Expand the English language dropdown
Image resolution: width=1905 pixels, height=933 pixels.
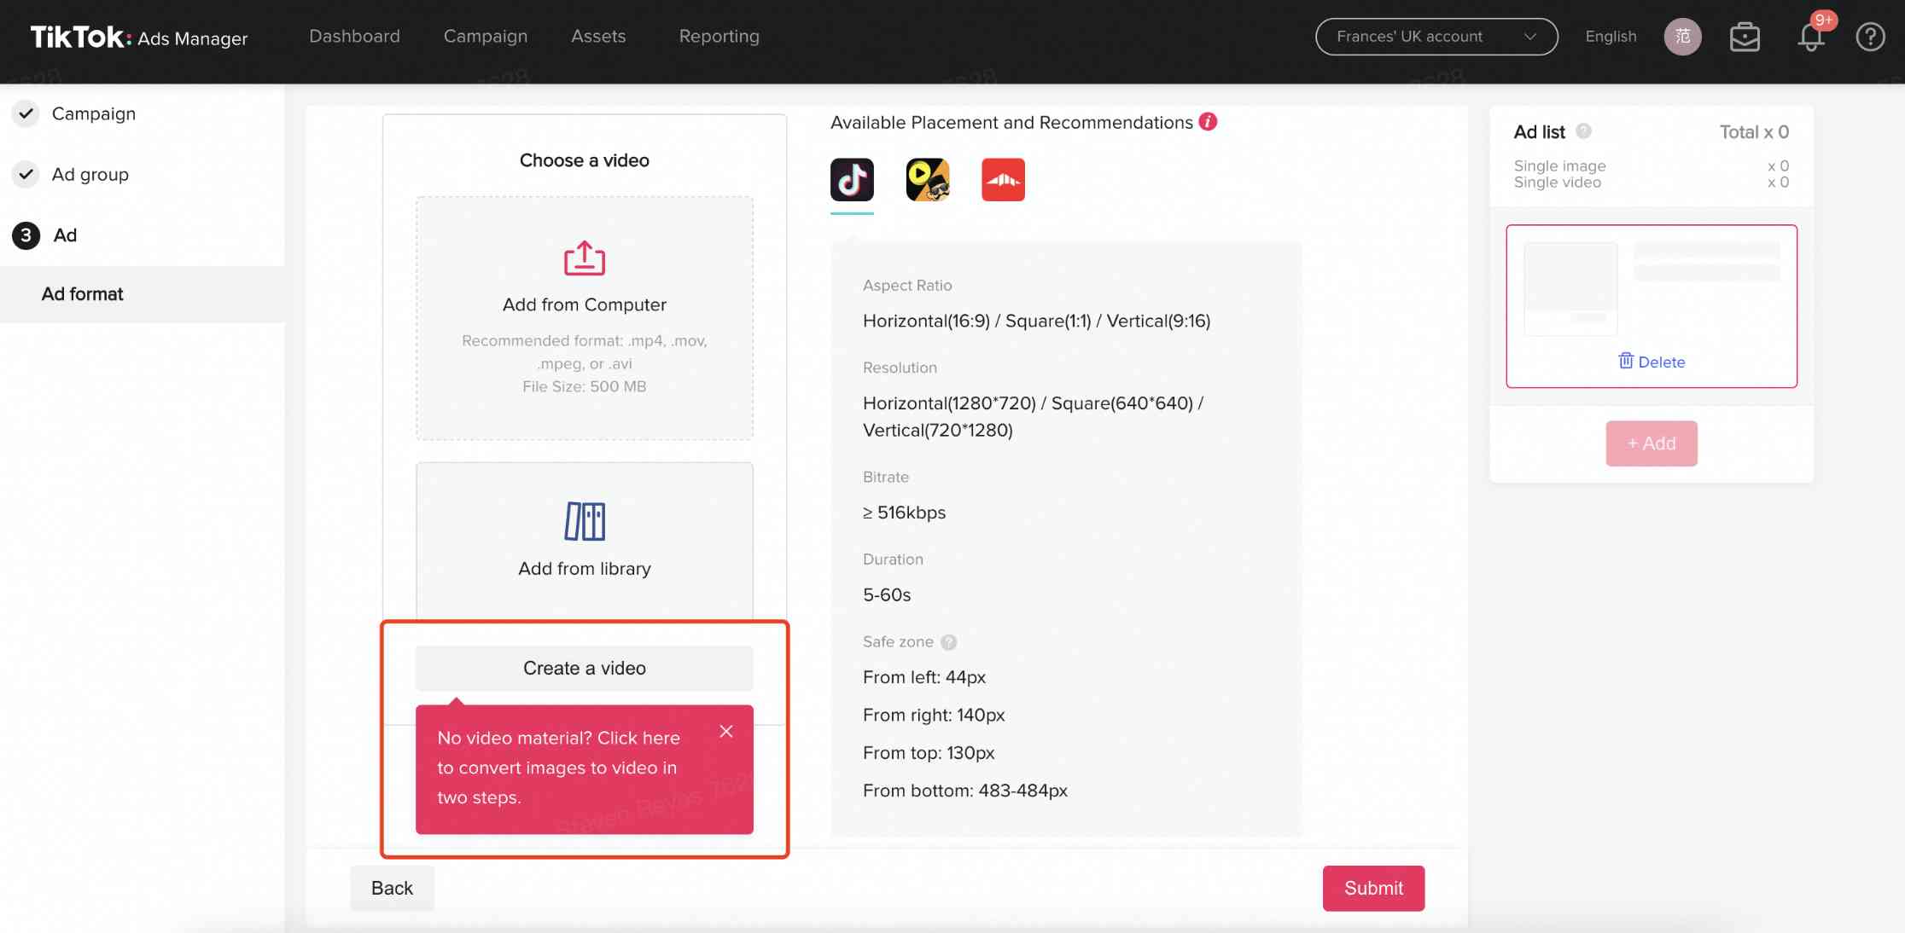1611,37
